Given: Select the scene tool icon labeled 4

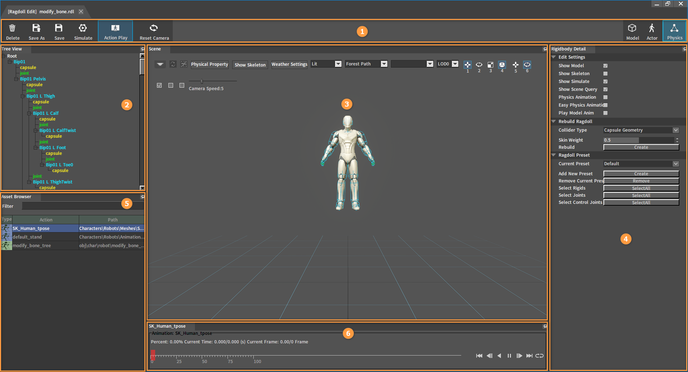Looking at the screenshot, I should pos(502,65).
